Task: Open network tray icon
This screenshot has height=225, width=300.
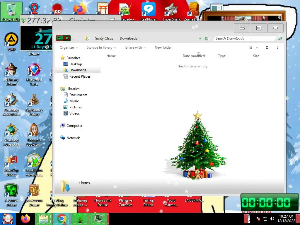Action: click(x=265, y=219)
